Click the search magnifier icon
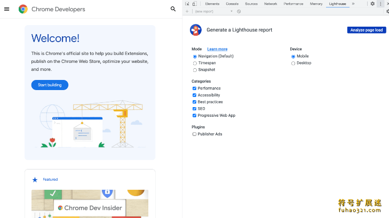Image resolution: width=389 pixels, height=218 pixels. click(x=173, y=9)
